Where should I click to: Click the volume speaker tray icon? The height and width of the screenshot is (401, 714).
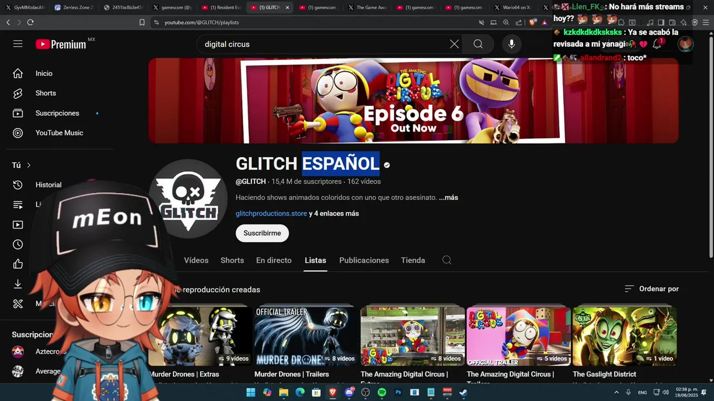point(665,392)
